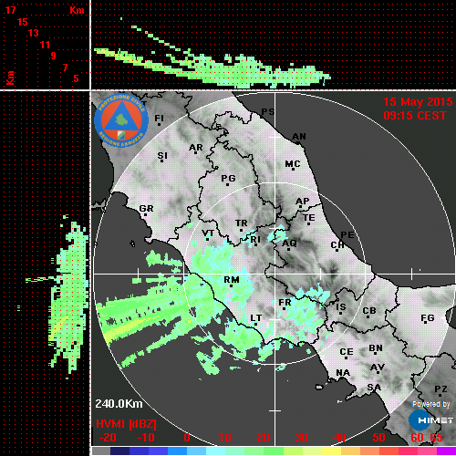The width and height of the screenshot is (456, 456).
Task: Click the HVMI [dBZ] legend title
Action: (x=126, y=424)
